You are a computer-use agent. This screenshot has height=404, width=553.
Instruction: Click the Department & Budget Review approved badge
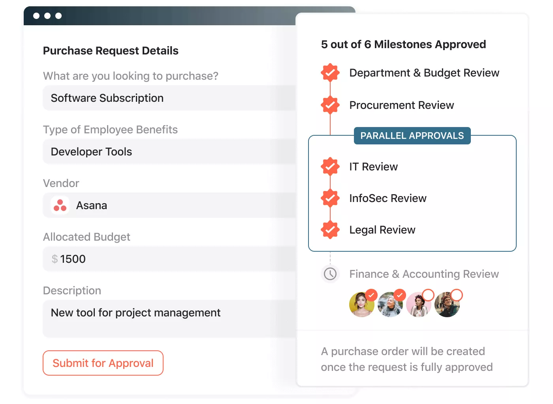coord(330,73)
